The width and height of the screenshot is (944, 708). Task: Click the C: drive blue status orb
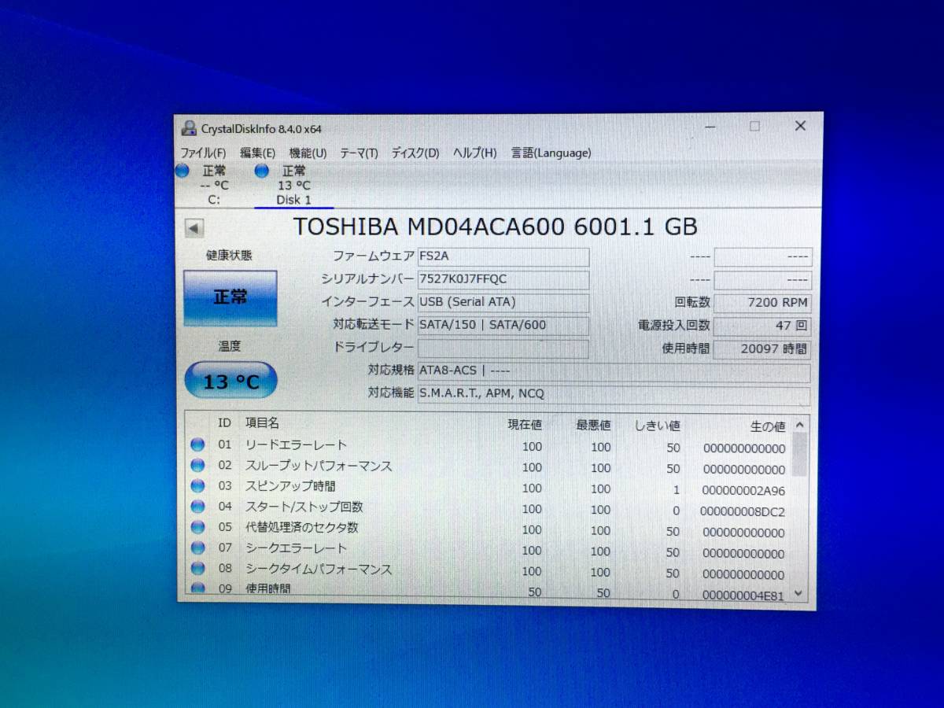pos(183,171)
